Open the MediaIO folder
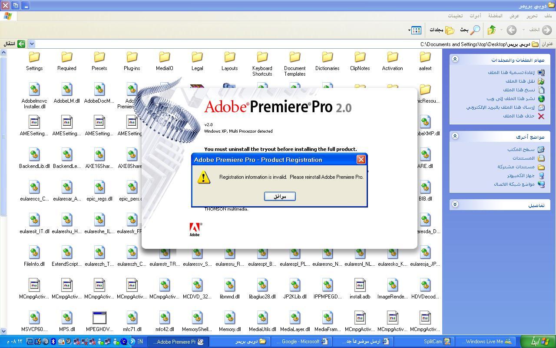The image size is (556, 348). 165,61
